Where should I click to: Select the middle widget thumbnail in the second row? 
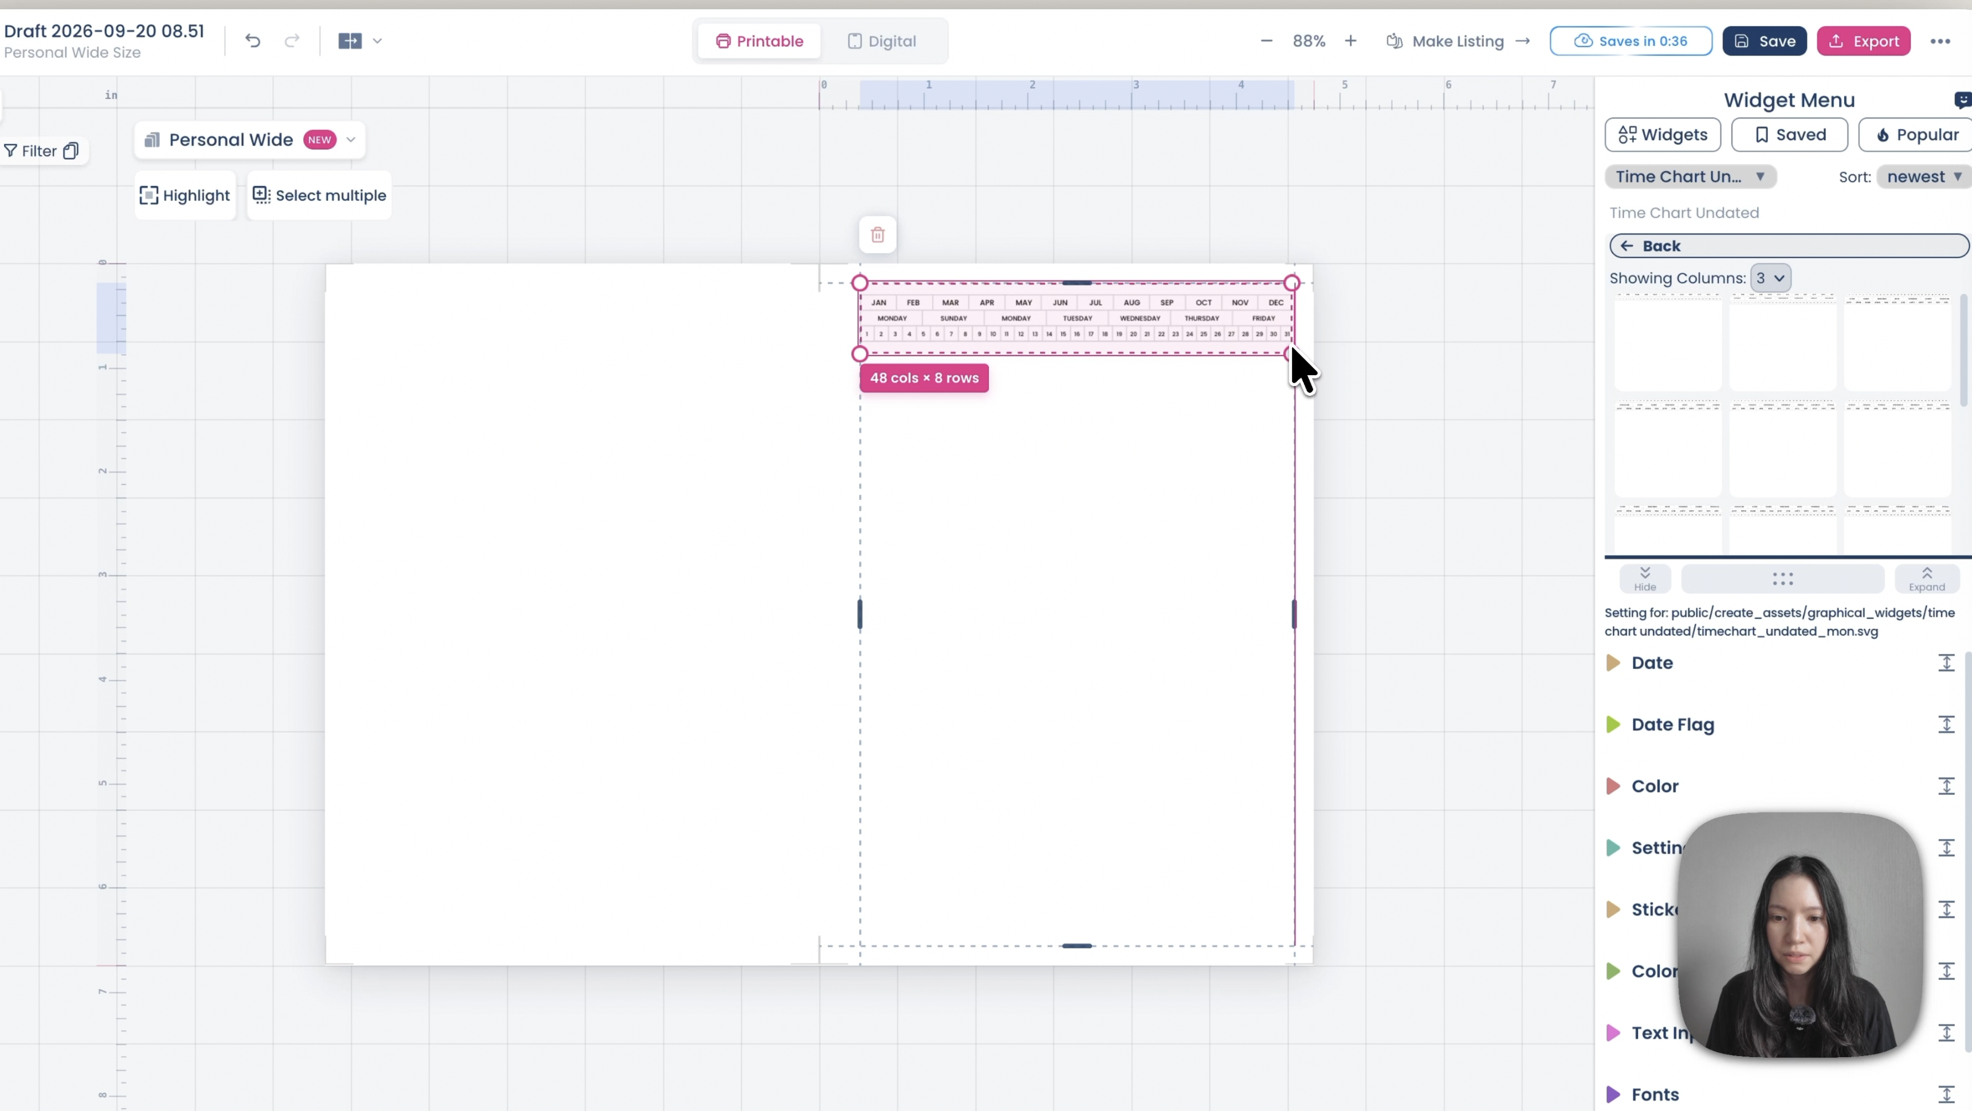click(x=1782, y=448)
